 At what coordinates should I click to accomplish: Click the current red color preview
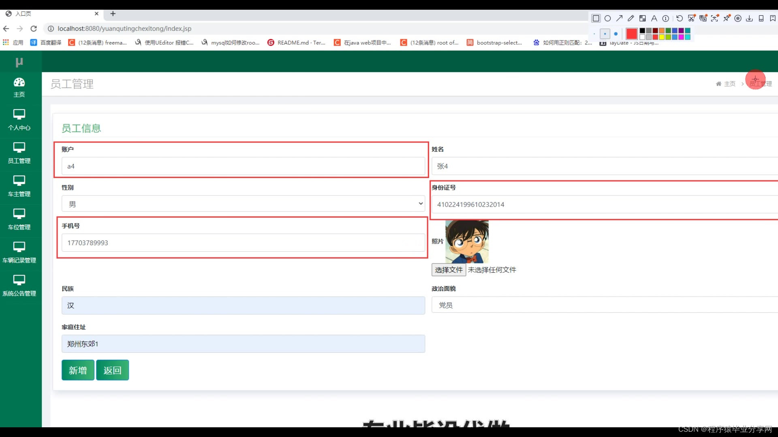point(632,34)
